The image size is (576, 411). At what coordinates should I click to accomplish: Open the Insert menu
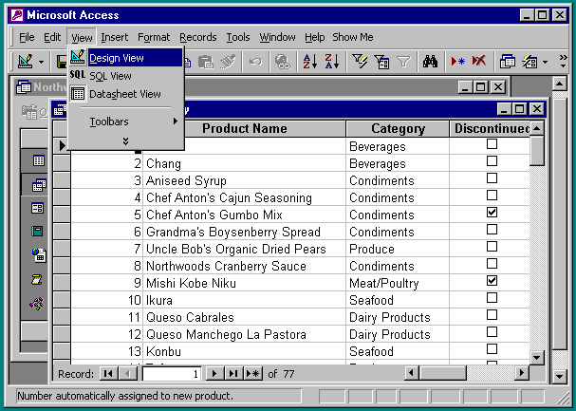pyautogui.click(x=114, y=37)
